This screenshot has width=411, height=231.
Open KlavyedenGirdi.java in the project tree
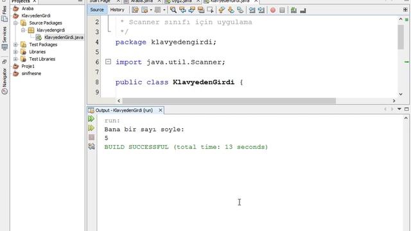tap(64, 37)
